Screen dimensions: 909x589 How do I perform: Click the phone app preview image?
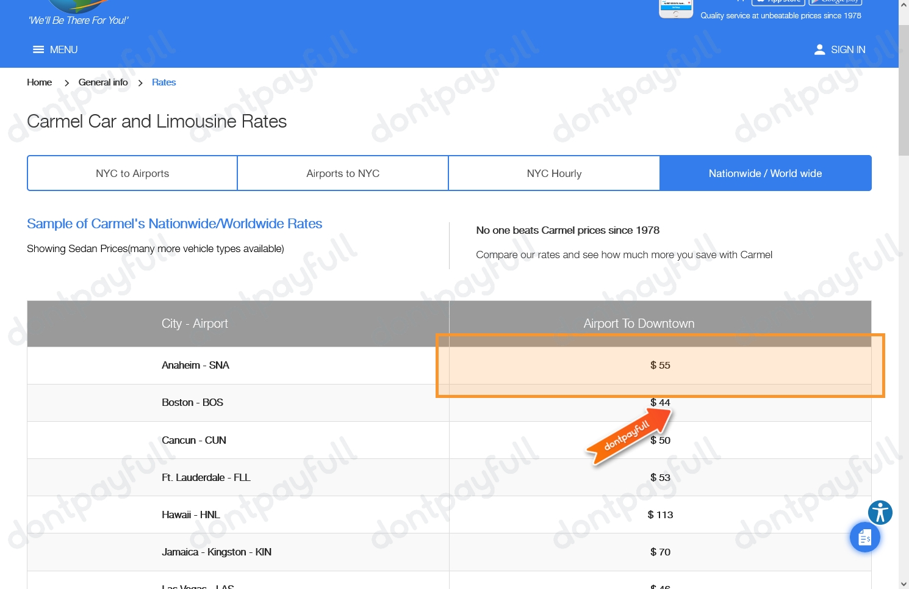tap(675, 9)
